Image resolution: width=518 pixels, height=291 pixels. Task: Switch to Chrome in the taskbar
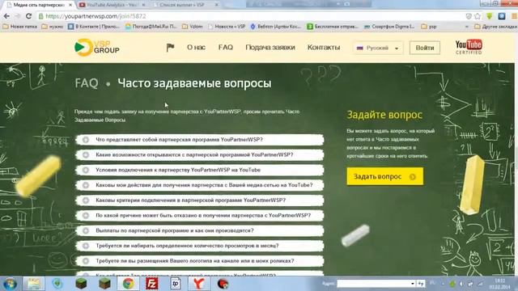pos(128,284)
